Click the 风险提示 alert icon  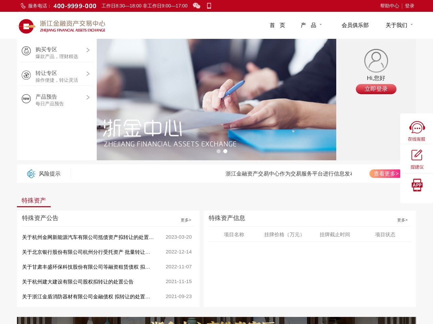pyautogui.click(x=31, y=173)
